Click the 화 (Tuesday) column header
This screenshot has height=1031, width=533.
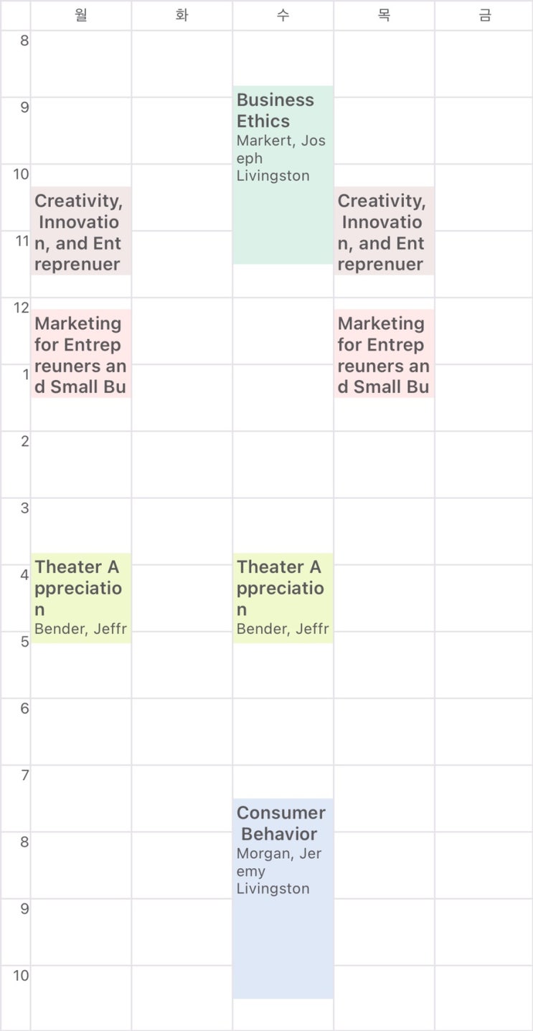click(x=181, y=15)
